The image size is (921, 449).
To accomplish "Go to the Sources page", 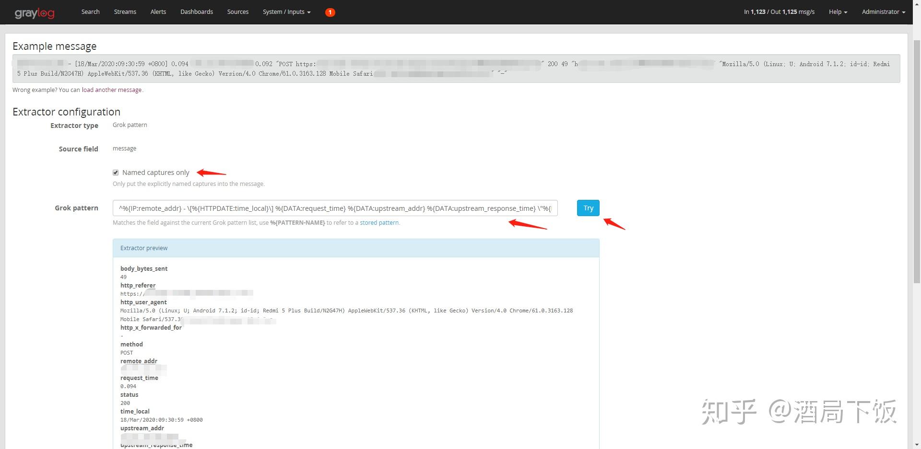I will 237,12.
